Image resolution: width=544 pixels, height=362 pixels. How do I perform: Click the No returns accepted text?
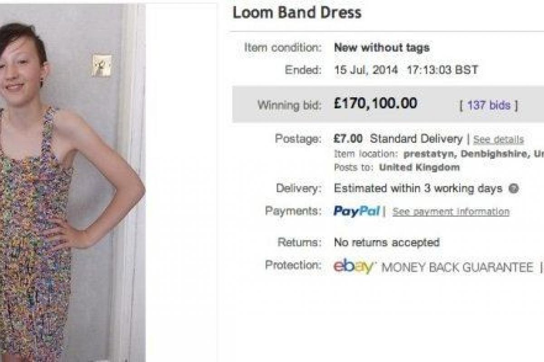click(387, 243)
